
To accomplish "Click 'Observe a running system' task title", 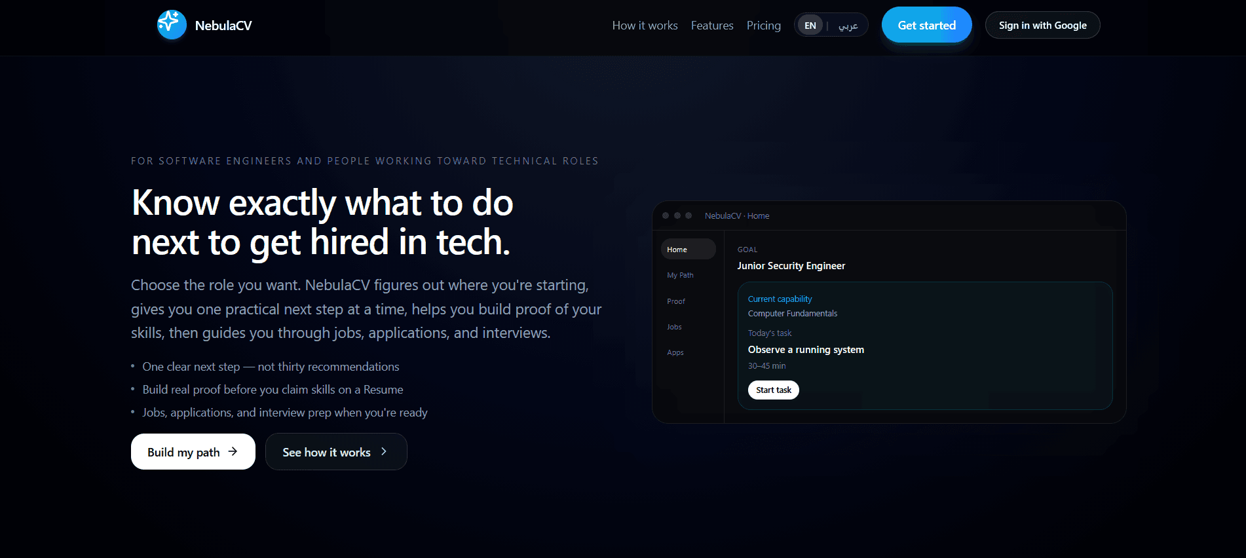I will point(806,350).
